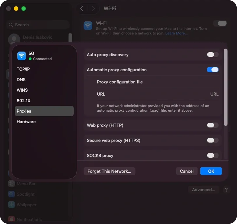Click the green Connected status dot
Viewport: 237px width, 224px height.
30,59
